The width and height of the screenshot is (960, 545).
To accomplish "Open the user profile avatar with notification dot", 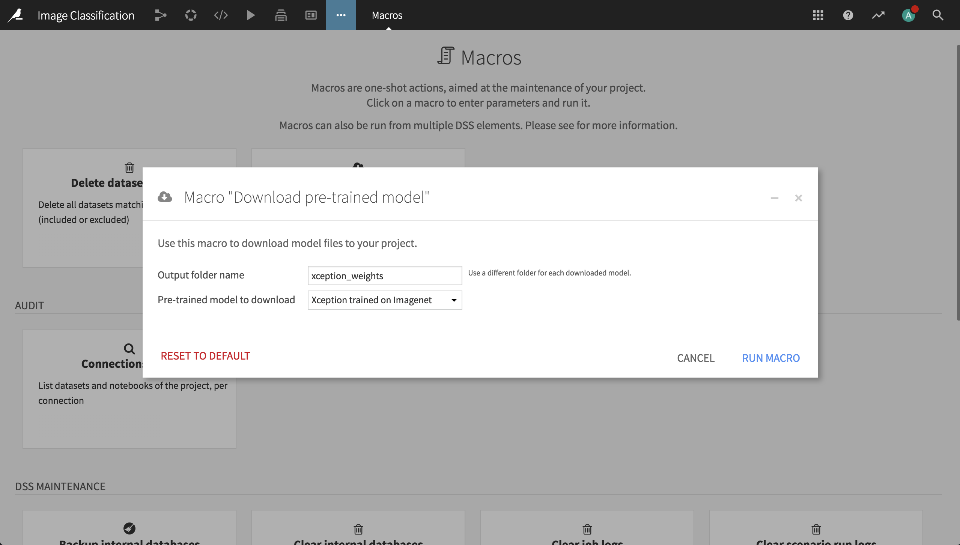I will [908, 15].
